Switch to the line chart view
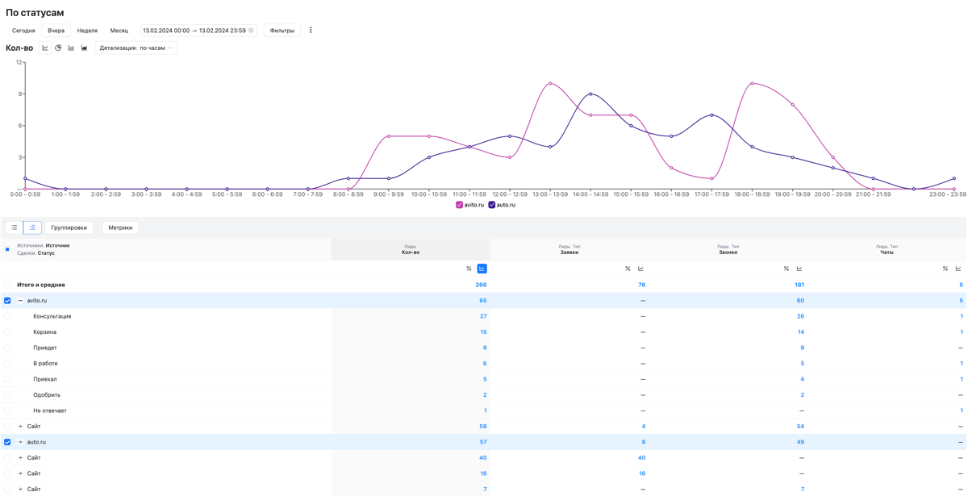Image resolution: width=968 pixels, height=496 pixels. point(45,48)
